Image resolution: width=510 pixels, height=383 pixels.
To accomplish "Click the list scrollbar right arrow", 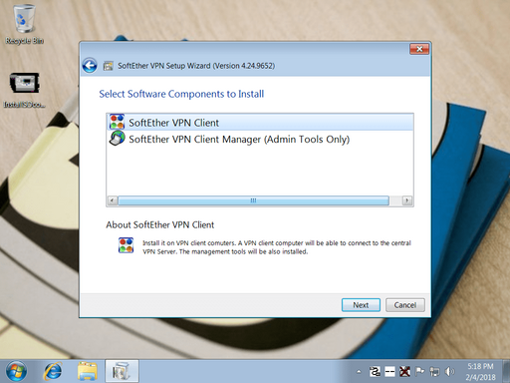I will click(407, 200).
